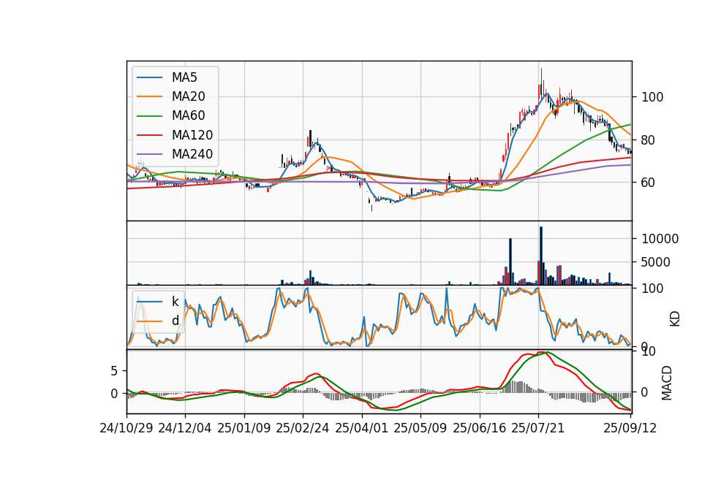Click the MA5 legend label

(184, 77)
